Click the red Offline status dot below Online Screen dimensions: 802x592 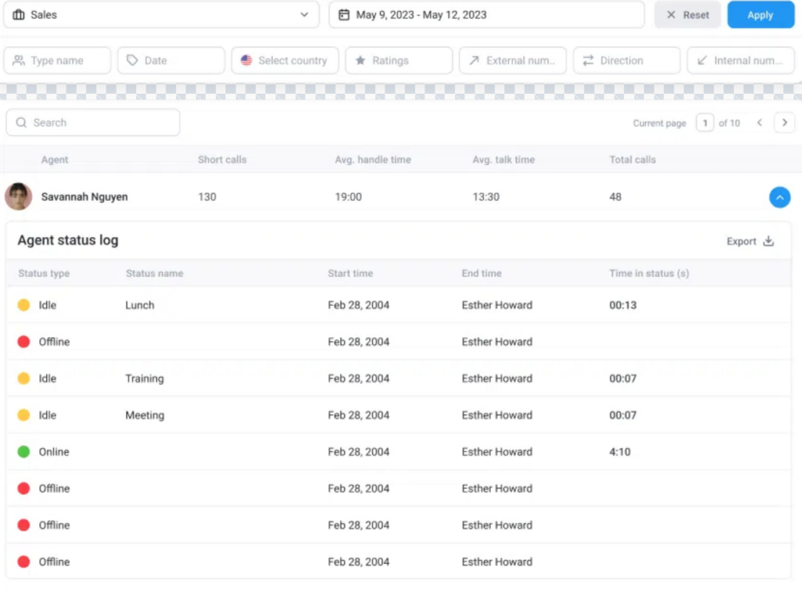[24, 488]
